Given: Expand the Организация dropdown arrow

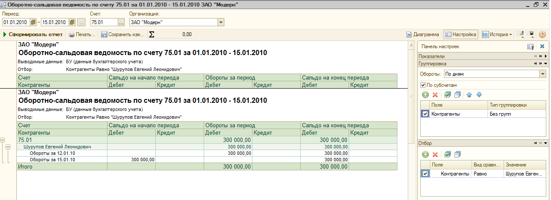Looking at the screenshot, I should [x=221, y=22].
